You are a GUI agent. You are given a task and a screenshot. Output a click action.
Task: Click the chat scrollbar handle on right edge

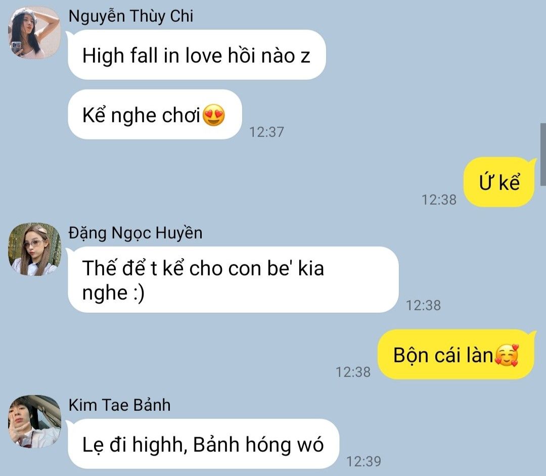coord(543,155)
